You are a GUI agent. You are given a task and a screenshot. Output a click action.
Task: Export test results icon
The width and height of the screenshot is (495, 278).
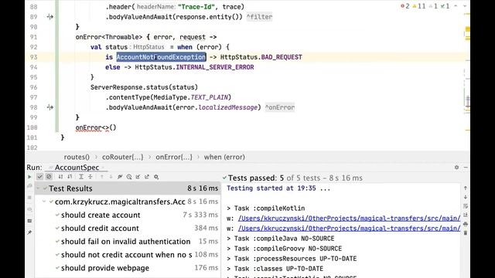pyautogui.click(x=147, y=177)
